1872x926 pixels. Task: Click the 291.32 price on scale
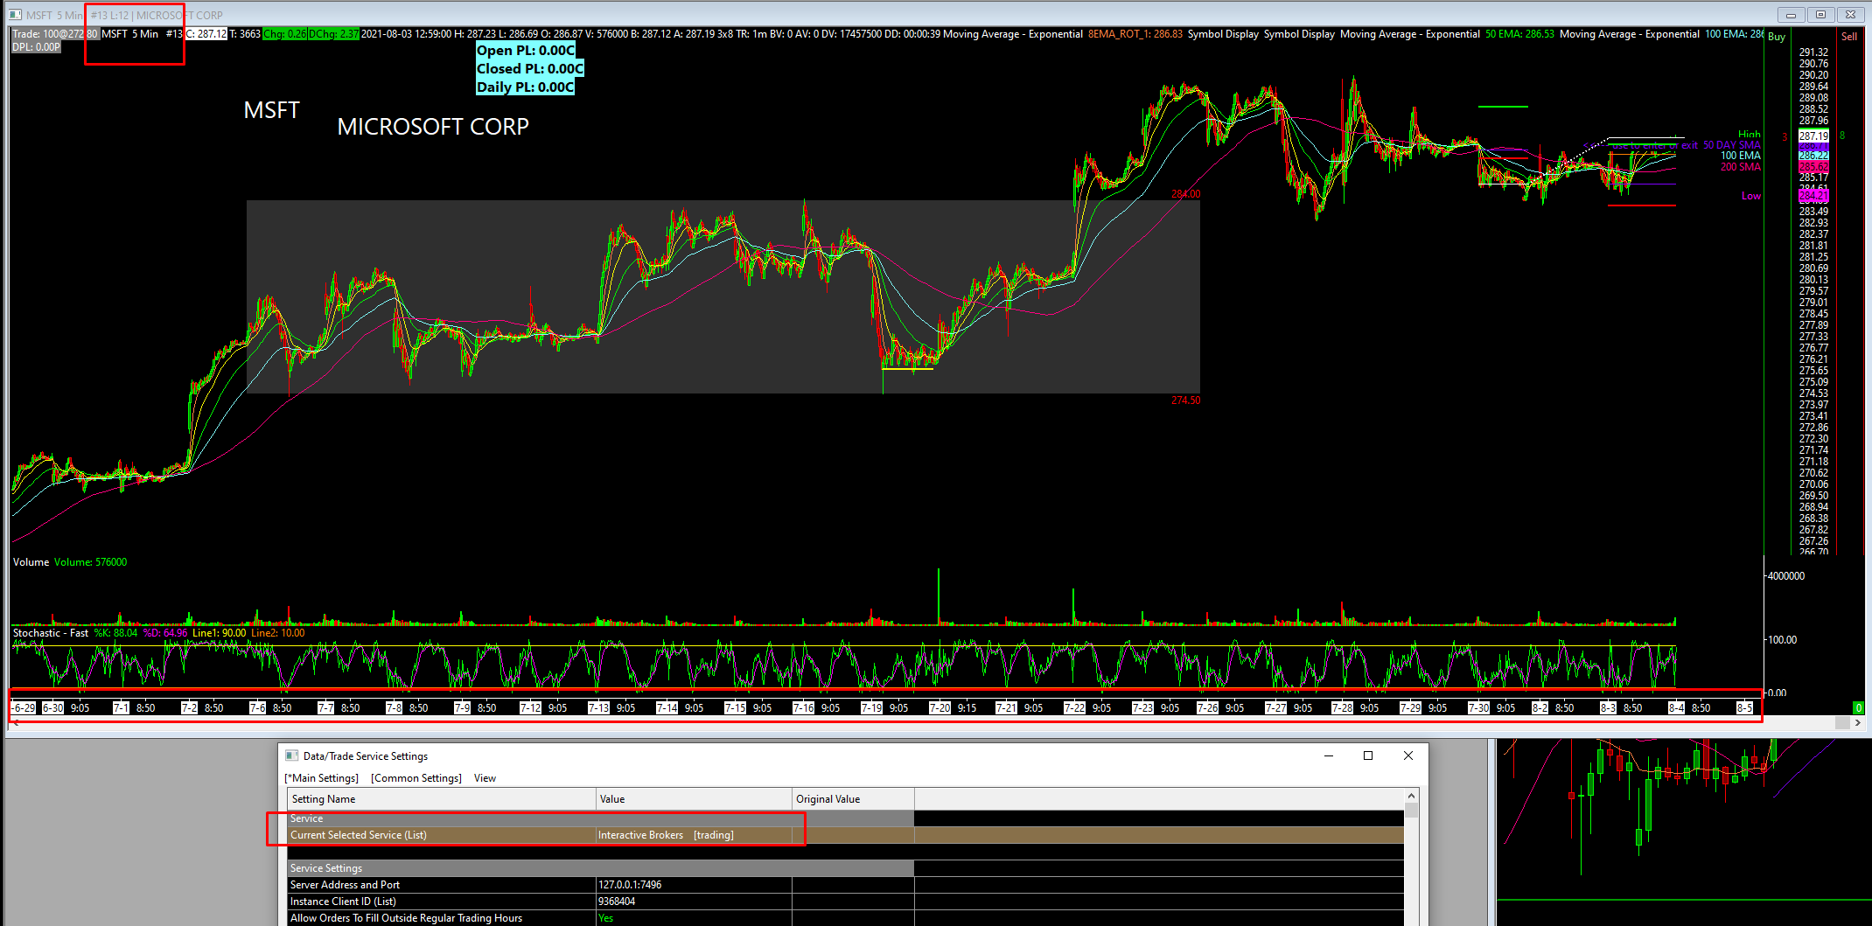click(x=1813, y=52)
